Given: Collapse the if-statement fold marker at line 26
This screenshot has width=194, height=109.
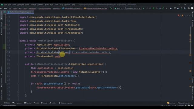Looking at the screenshot, I should point(18,84).
